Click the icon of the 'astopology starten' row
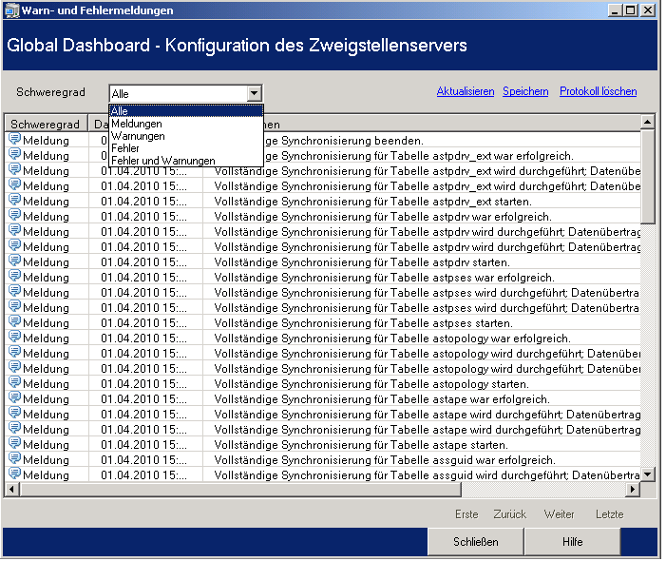The height and width of the screenshot is (561, 666). point(14,382)
